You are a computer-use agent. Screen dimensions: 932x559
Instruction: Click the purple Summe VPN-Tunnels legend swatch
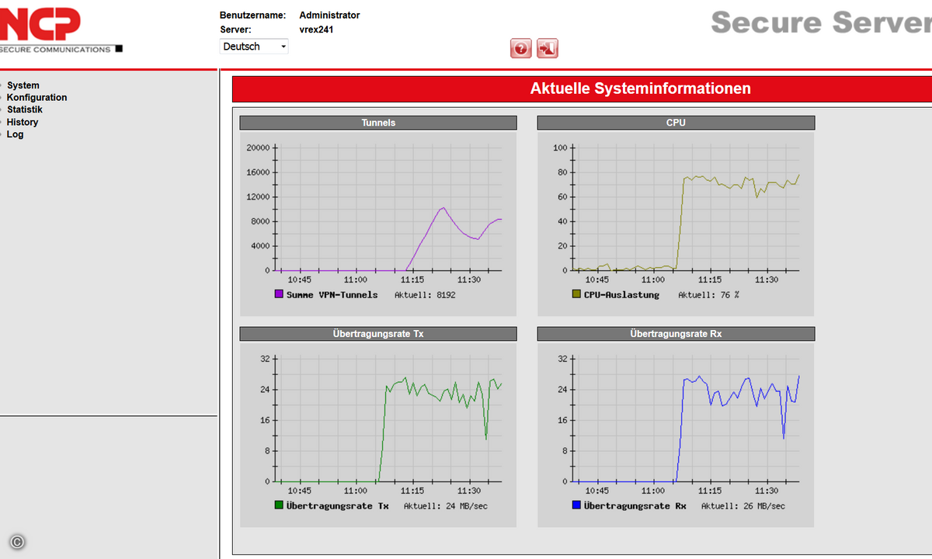pos(279,294)
